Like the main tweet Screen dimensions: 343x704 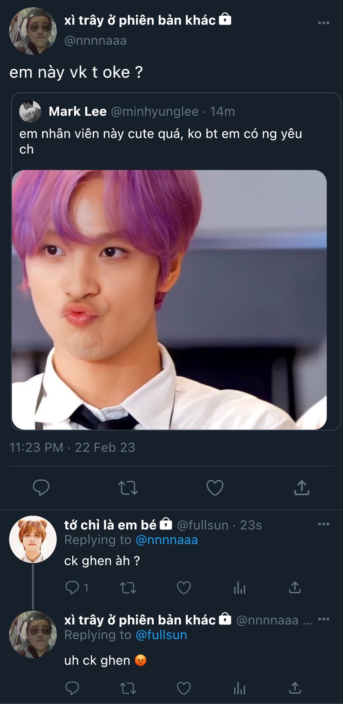(215, 488)
